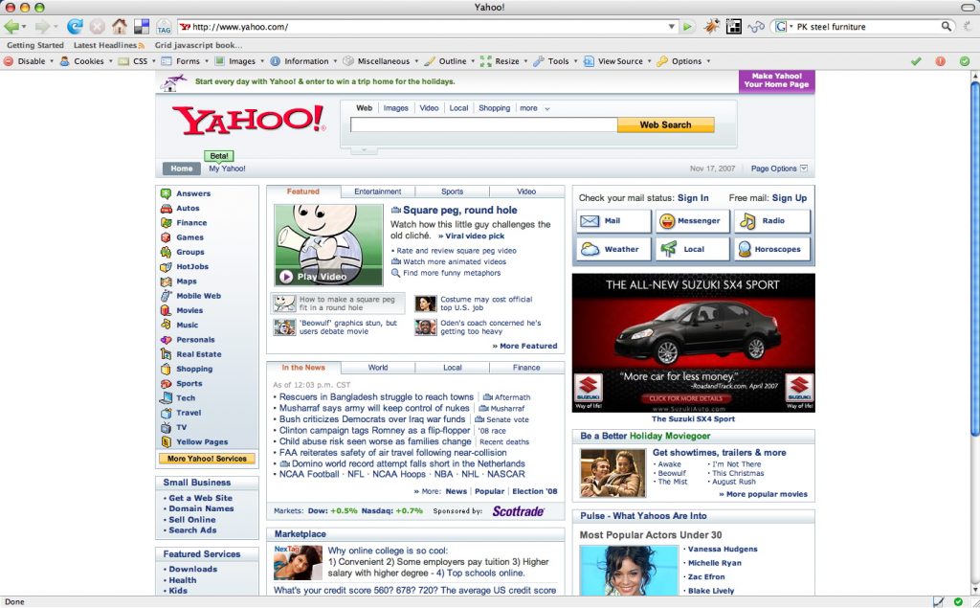The height and width of the screenshot is (608, 980).
Task: Click the More Yahoo! Services button
Action: click(207, 459)
